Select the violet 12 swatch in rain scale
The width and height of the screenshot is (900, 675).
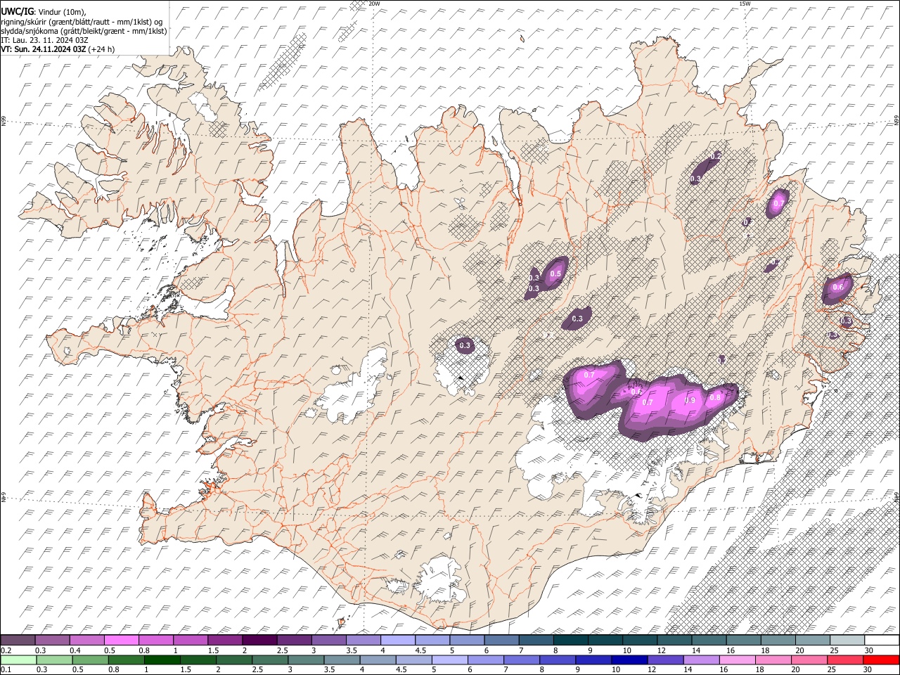pyautogui.click(x=665, y=660)
